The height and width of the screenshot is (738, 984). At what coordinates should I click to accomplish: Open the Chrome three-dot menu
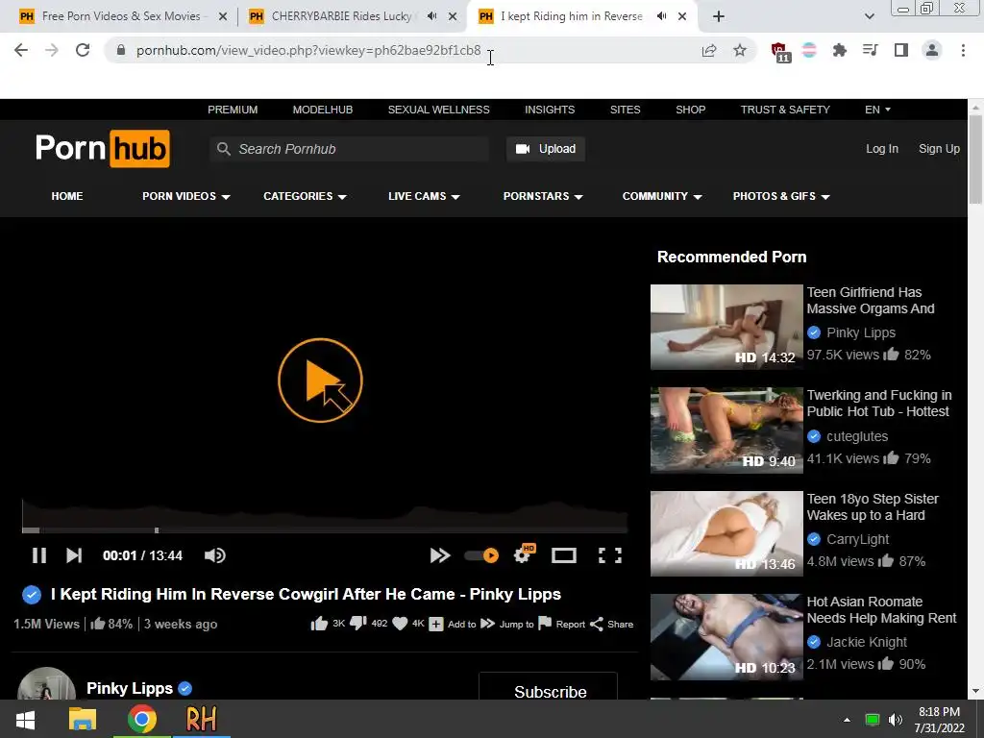(963, 50)
